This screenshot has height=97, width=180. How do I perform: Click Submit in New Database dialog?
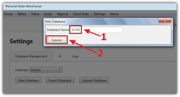[57, 40]
